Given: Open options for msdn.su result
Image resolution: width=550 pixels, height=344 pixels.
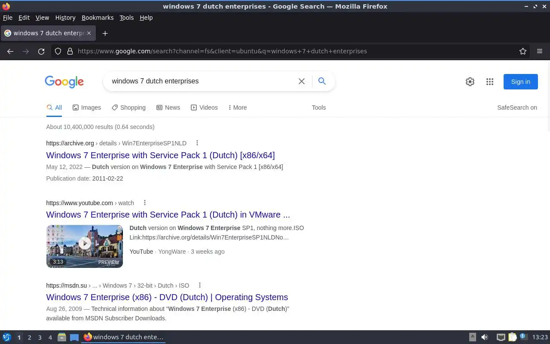Looking at the screenshot, I should [x=200, y=285].
